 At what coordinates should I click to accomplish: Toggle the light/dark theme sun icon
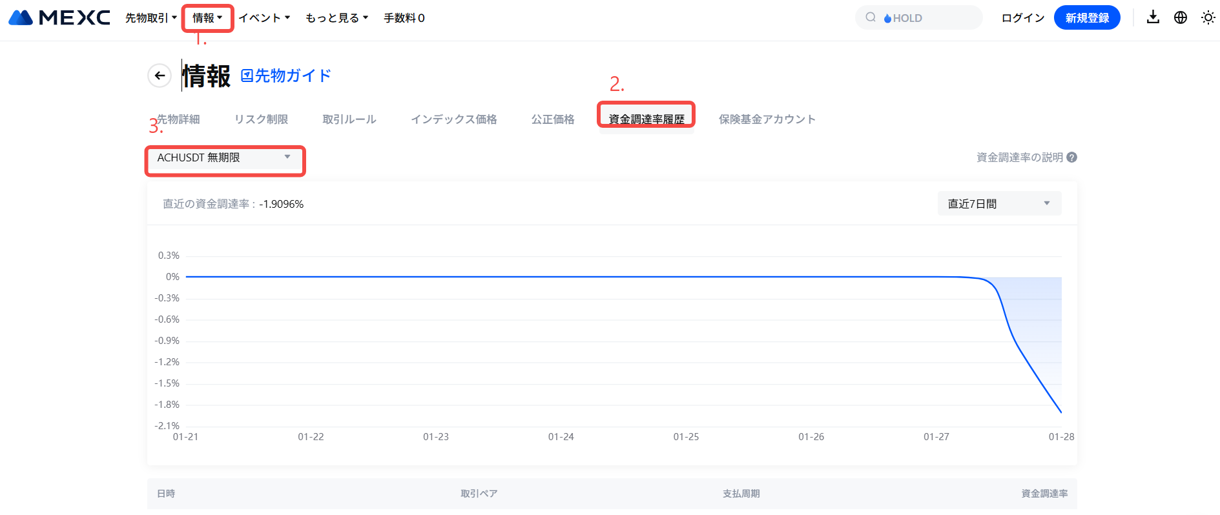click(x=1208, y=17)
